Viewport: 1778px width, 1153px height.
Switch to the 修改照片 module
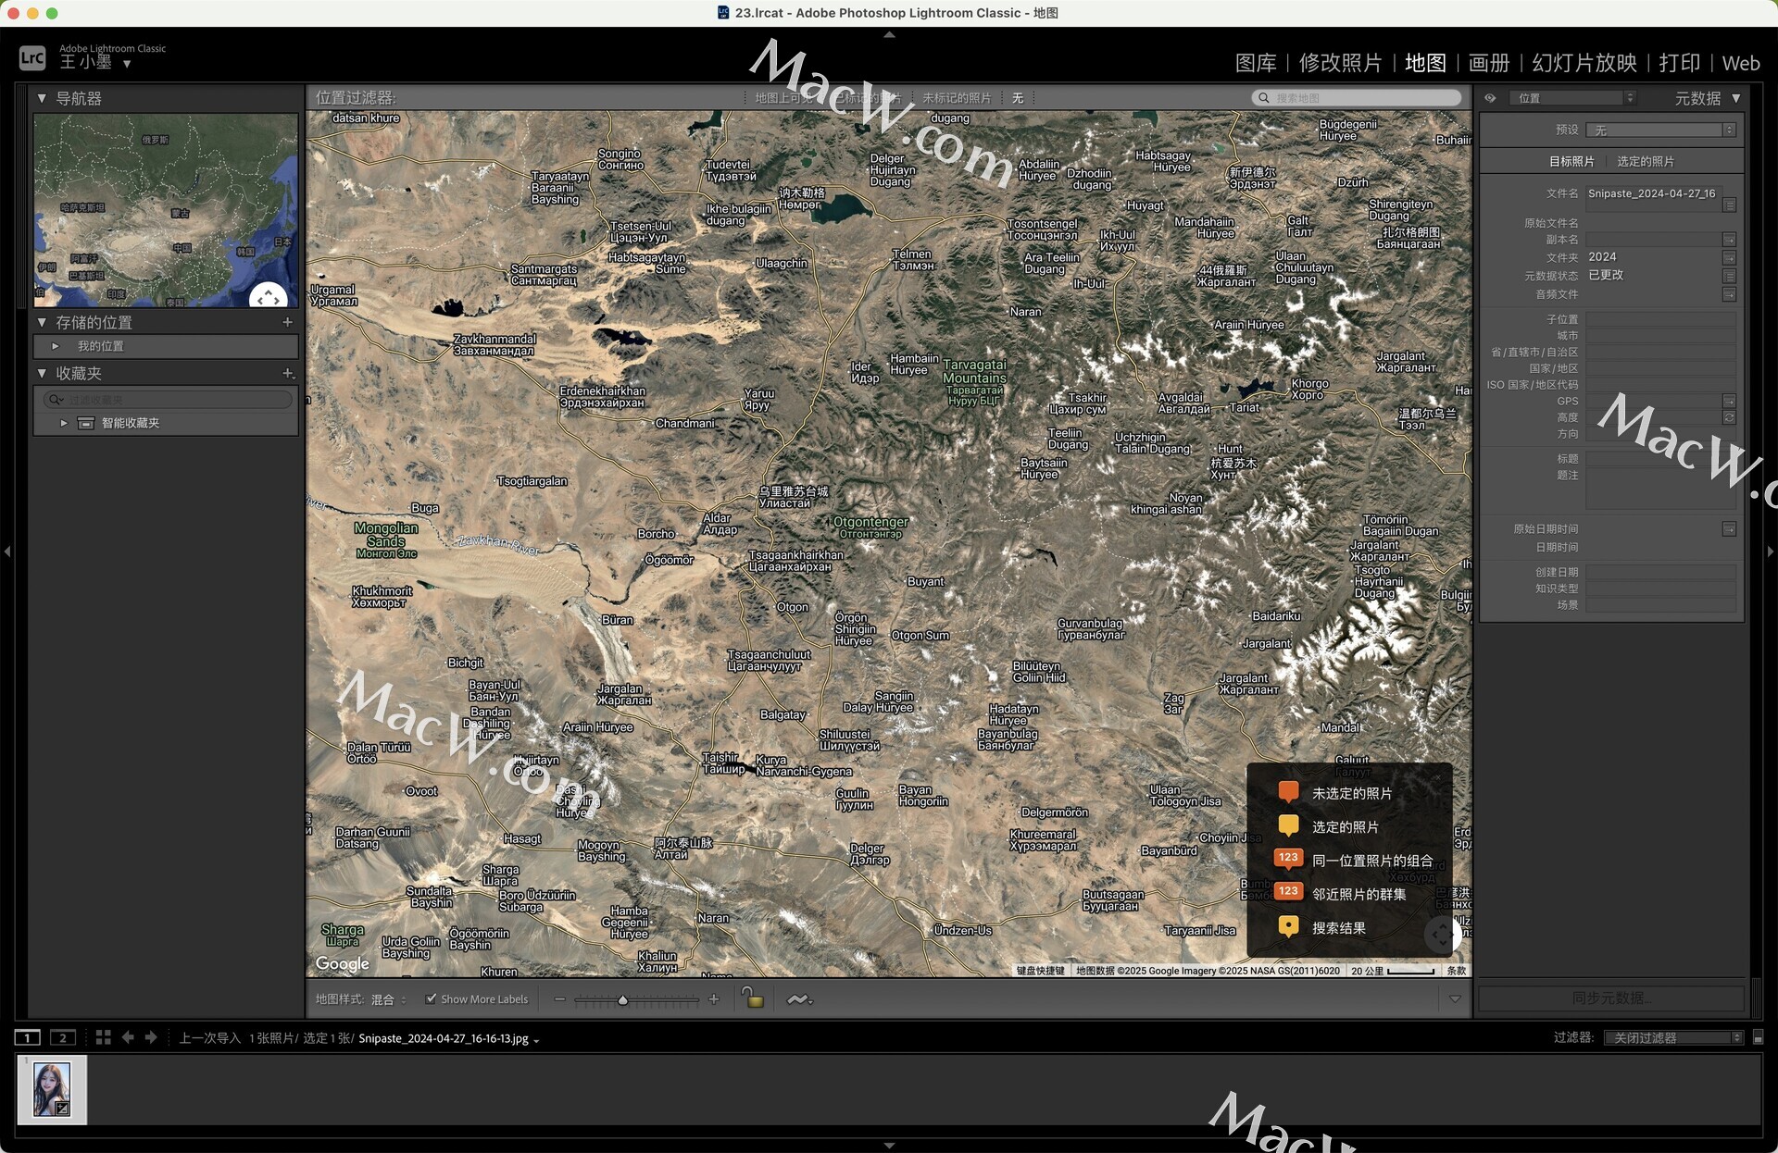(x=1339, y=63)
